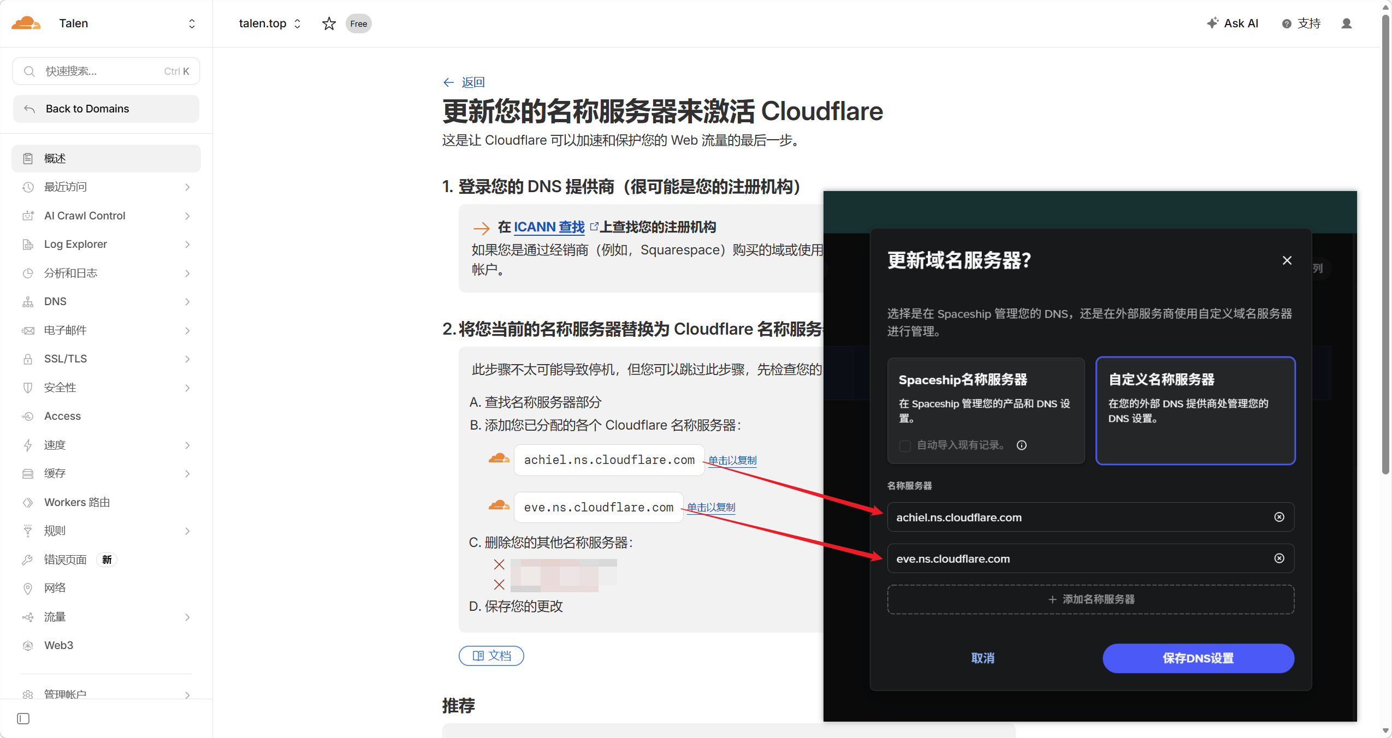This screenshot has height=738, width=1392.
Task: Collapse sidebar using bottom panel icon
Action: point(23,718)
